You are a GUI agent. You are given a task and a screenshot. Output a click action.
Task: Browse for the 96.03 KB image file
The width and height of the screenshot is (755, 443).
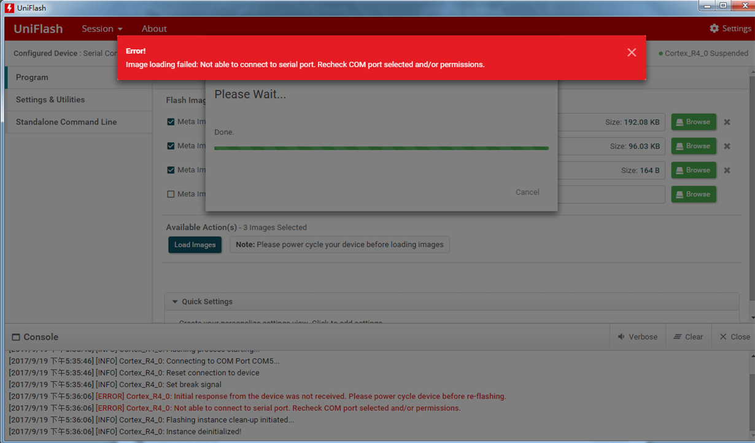click(x=694, y=146)
